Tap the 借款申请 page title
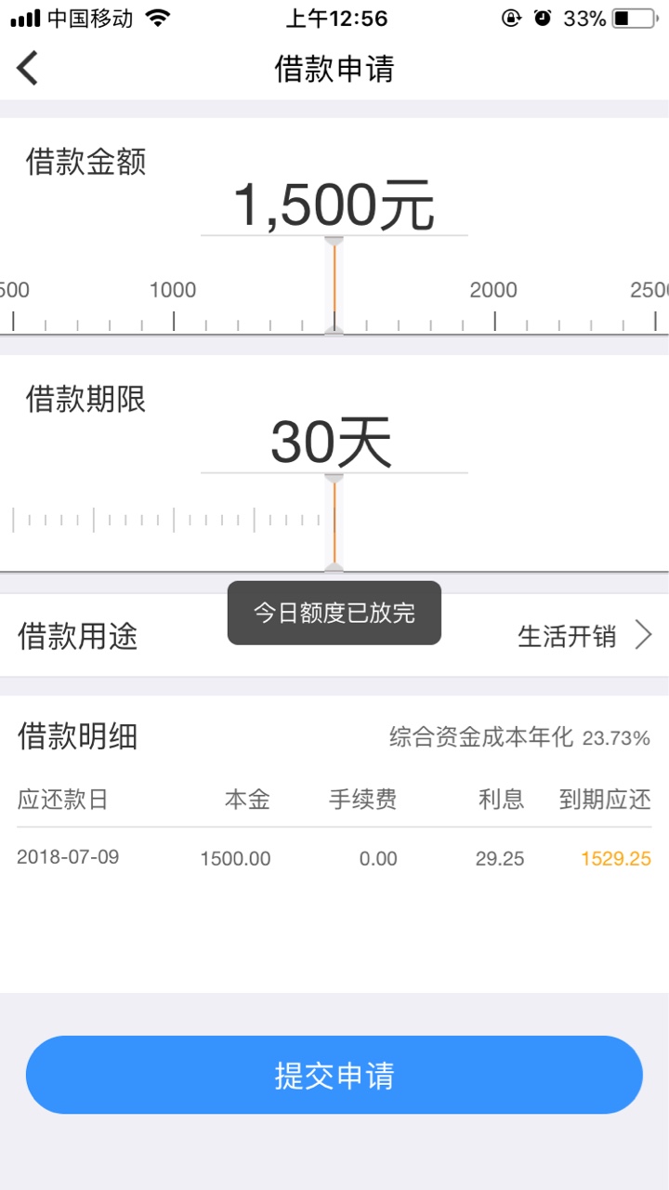The width and height of the screenshot is (669, 1190). pos(334,69)
